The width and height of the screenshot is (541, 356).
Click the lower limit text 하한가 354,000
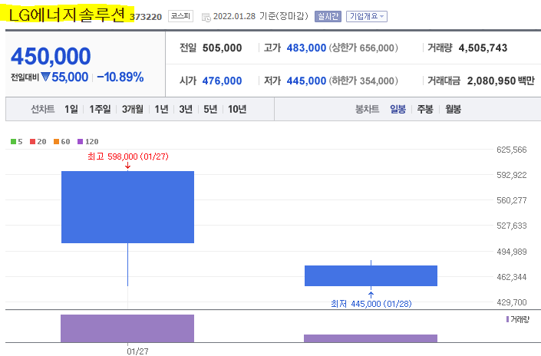363,81
